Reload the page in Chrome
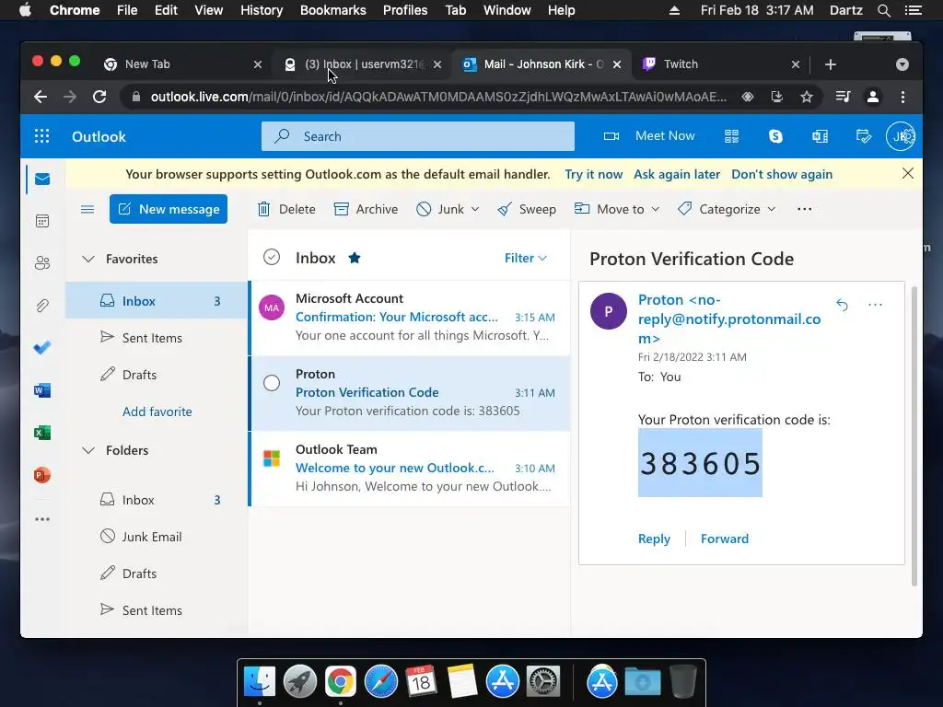The height and width of the screenshot is (707, 943). [99, 97]
